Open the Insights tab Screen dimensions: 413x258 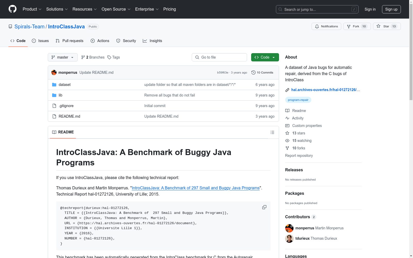[153, 41]
